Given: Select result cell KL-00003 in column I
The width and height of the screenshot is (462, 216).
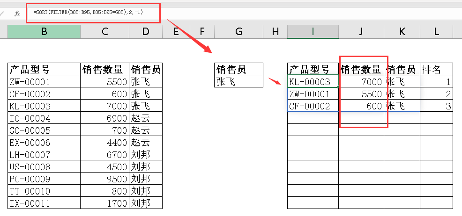Looking at the screenshot, I should coord(313,81).
